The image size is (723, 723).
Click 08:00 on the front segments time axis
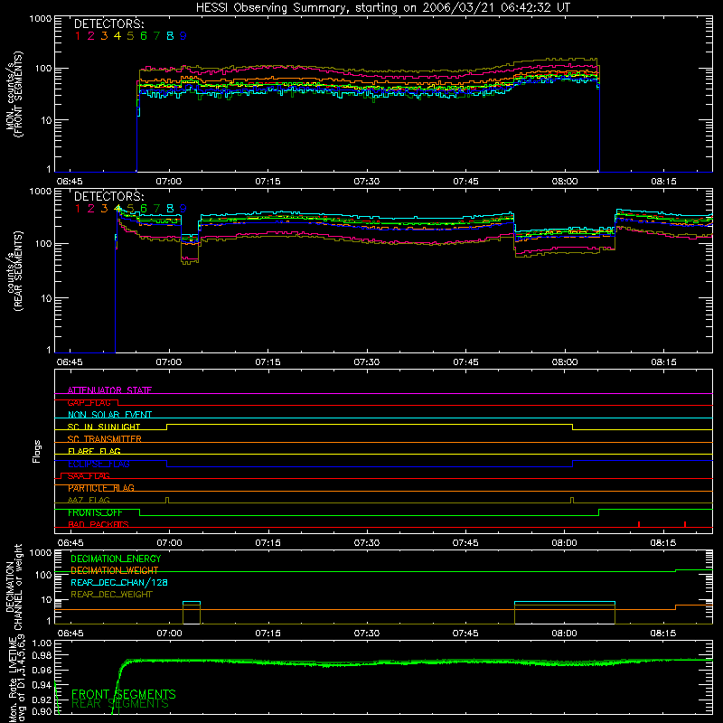(565, 182)
